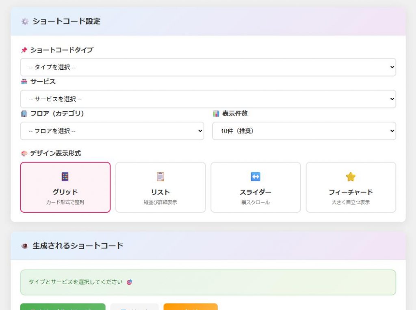Click the gear icon beside ショートコード設定
The height and width of the screenshot is (310, 416).
[x=25, y=21]
